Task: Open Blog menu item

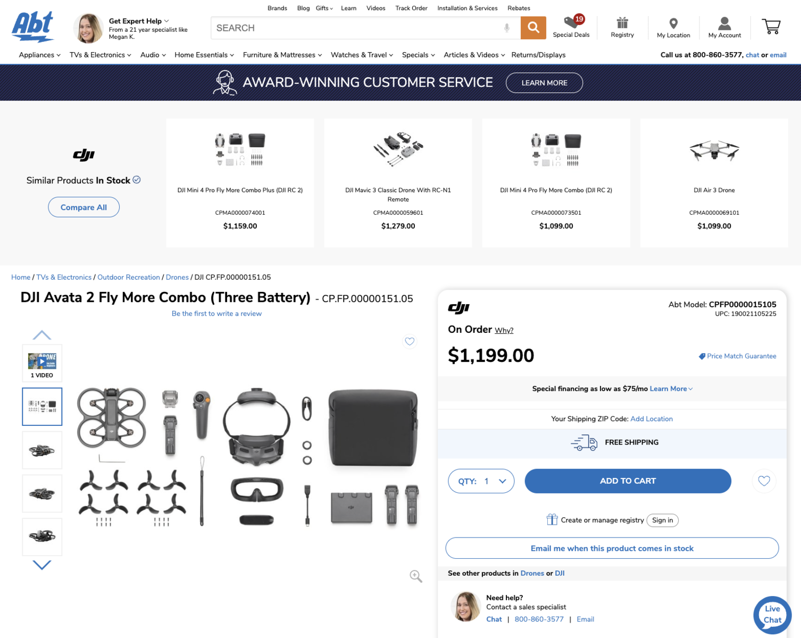Action: (303, 9)
